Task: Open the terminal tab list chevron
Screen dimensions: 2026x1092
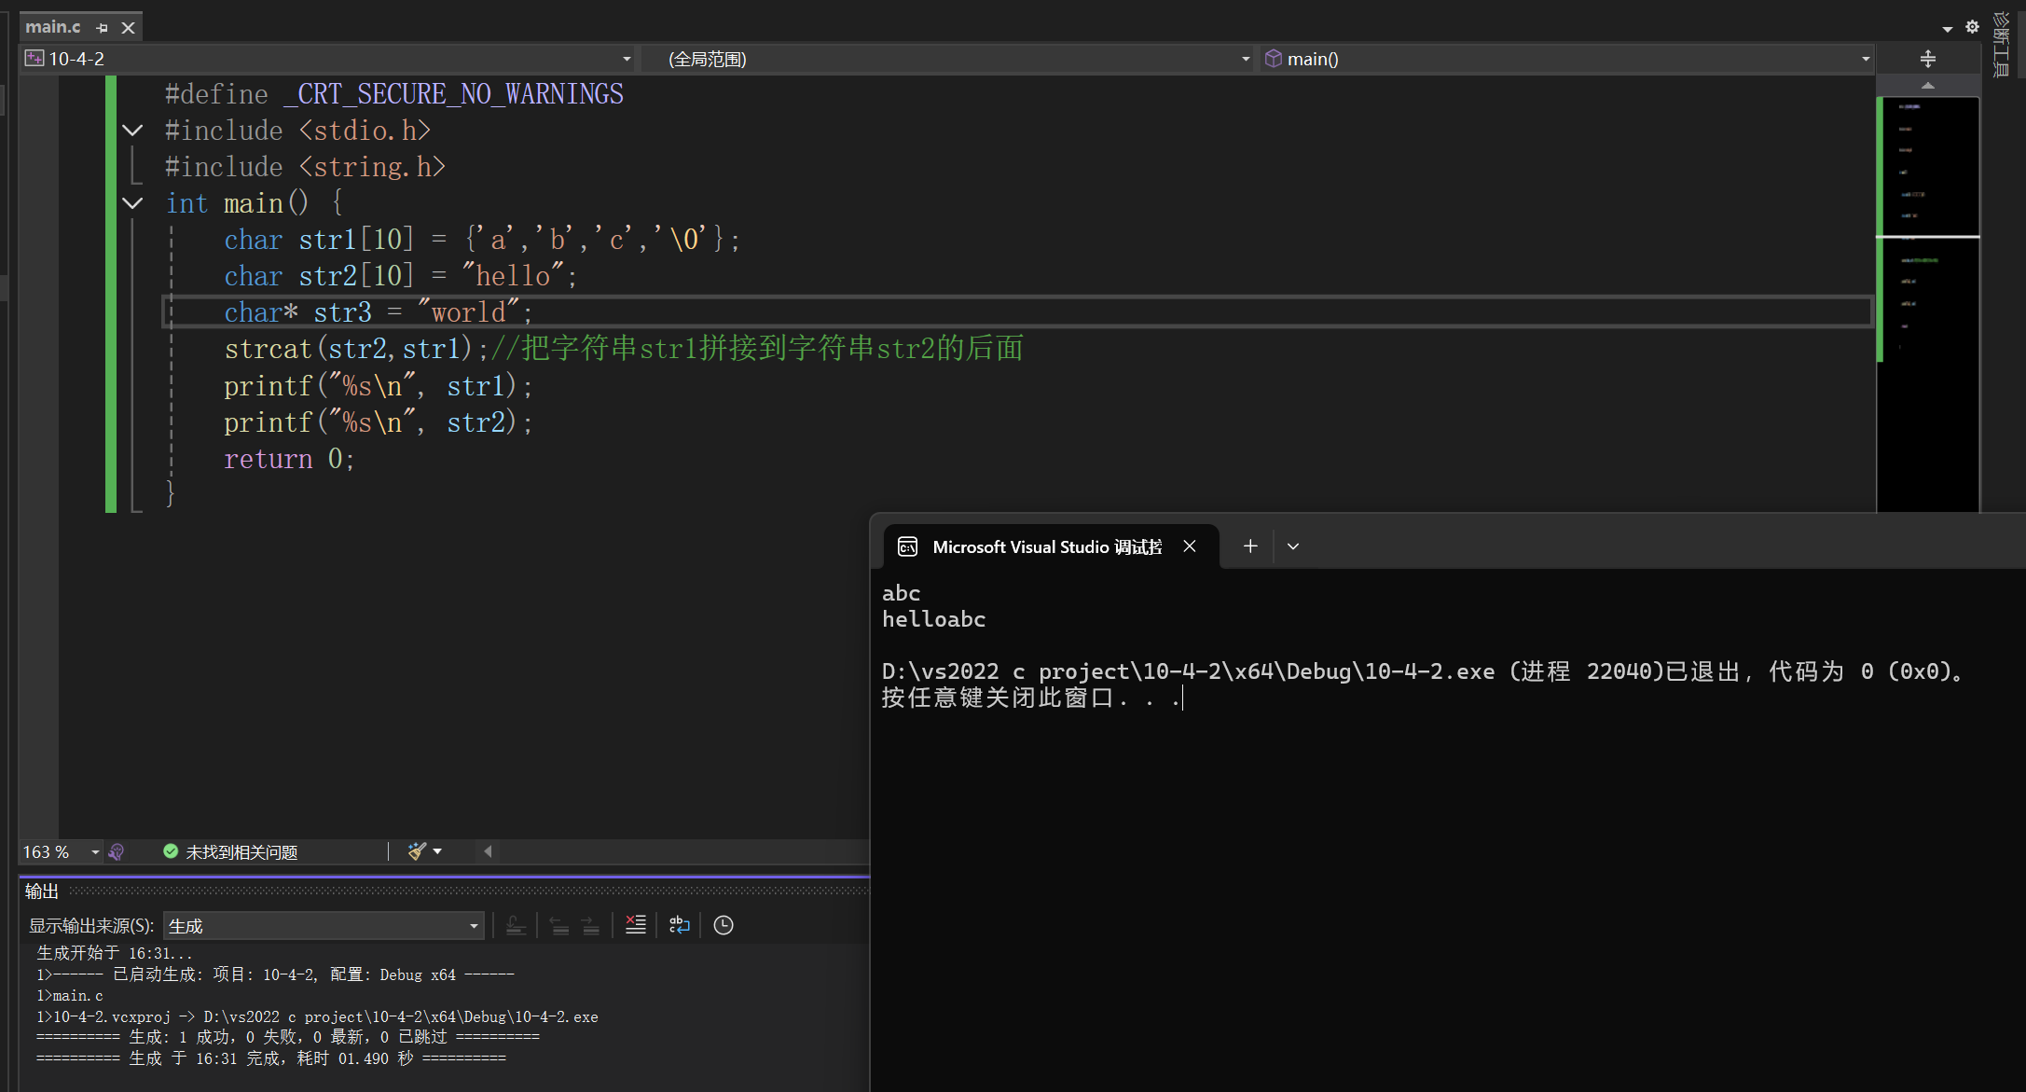Action: (x=1292, y=546)
